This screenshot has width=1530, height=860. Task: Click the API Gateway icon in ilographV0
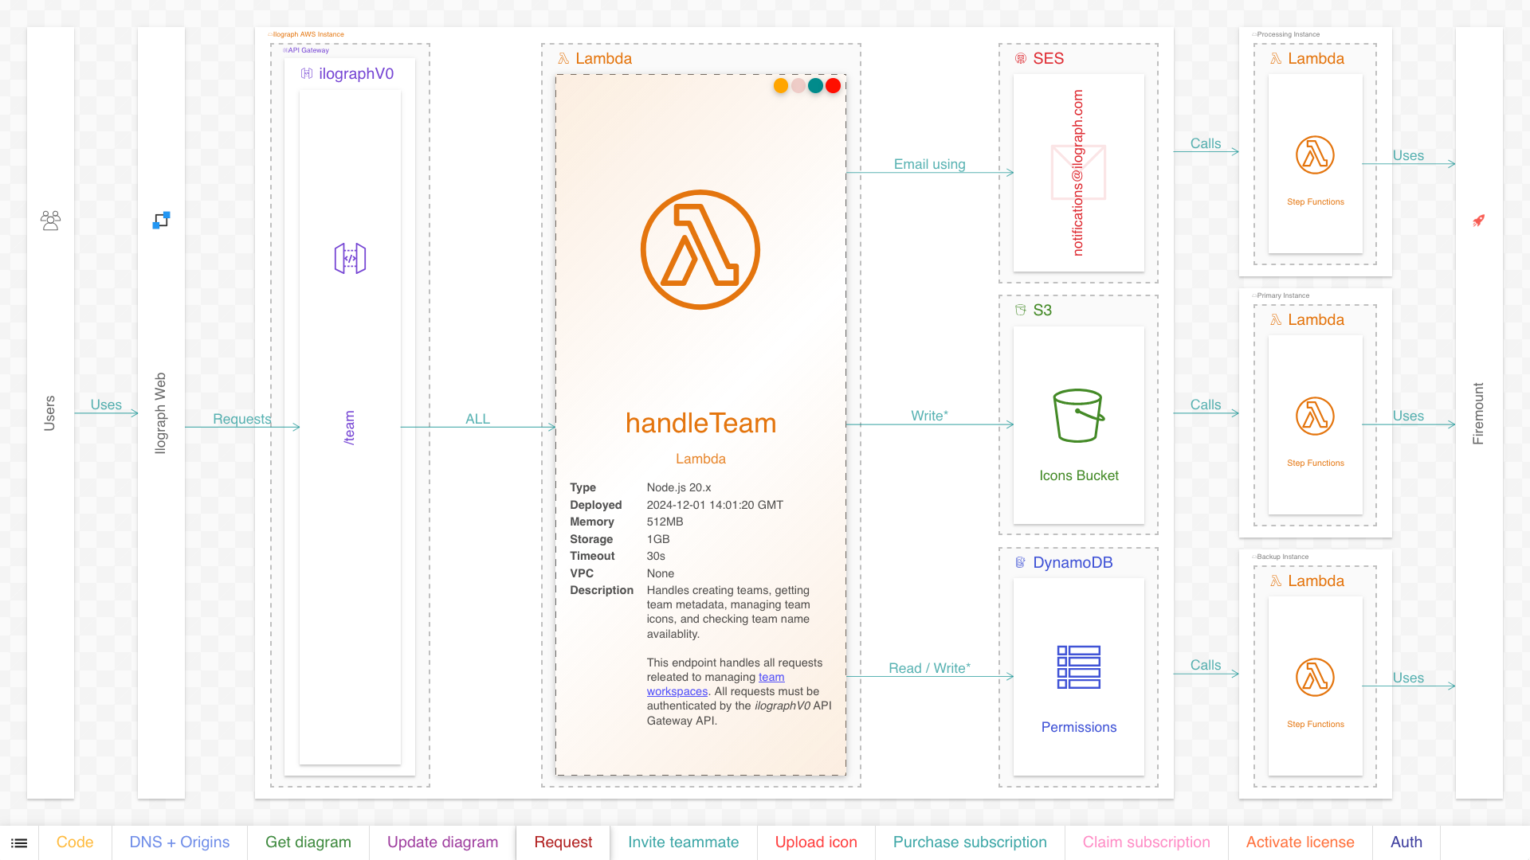(350, 258)
